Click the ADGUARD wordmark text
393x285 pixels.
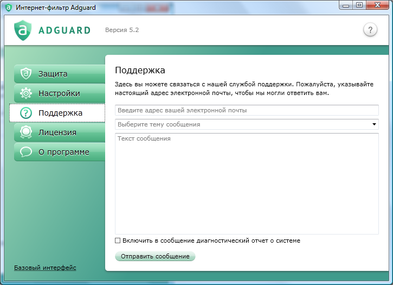pos(65,30)
